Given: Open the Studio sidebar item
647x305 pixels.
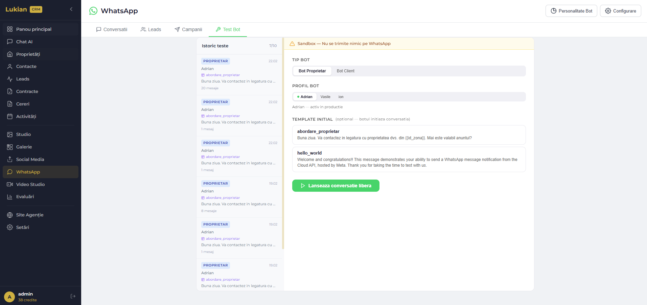Looking at the screenshot, I should (x=23, y=134).
